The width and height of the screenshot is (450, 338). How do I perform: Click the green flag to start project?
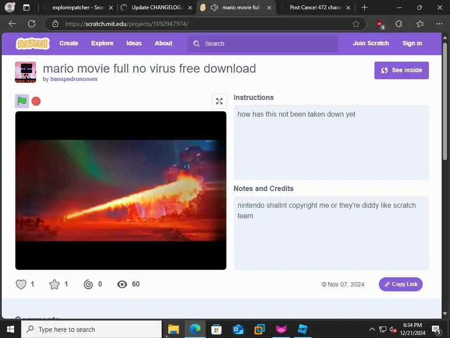22,101
